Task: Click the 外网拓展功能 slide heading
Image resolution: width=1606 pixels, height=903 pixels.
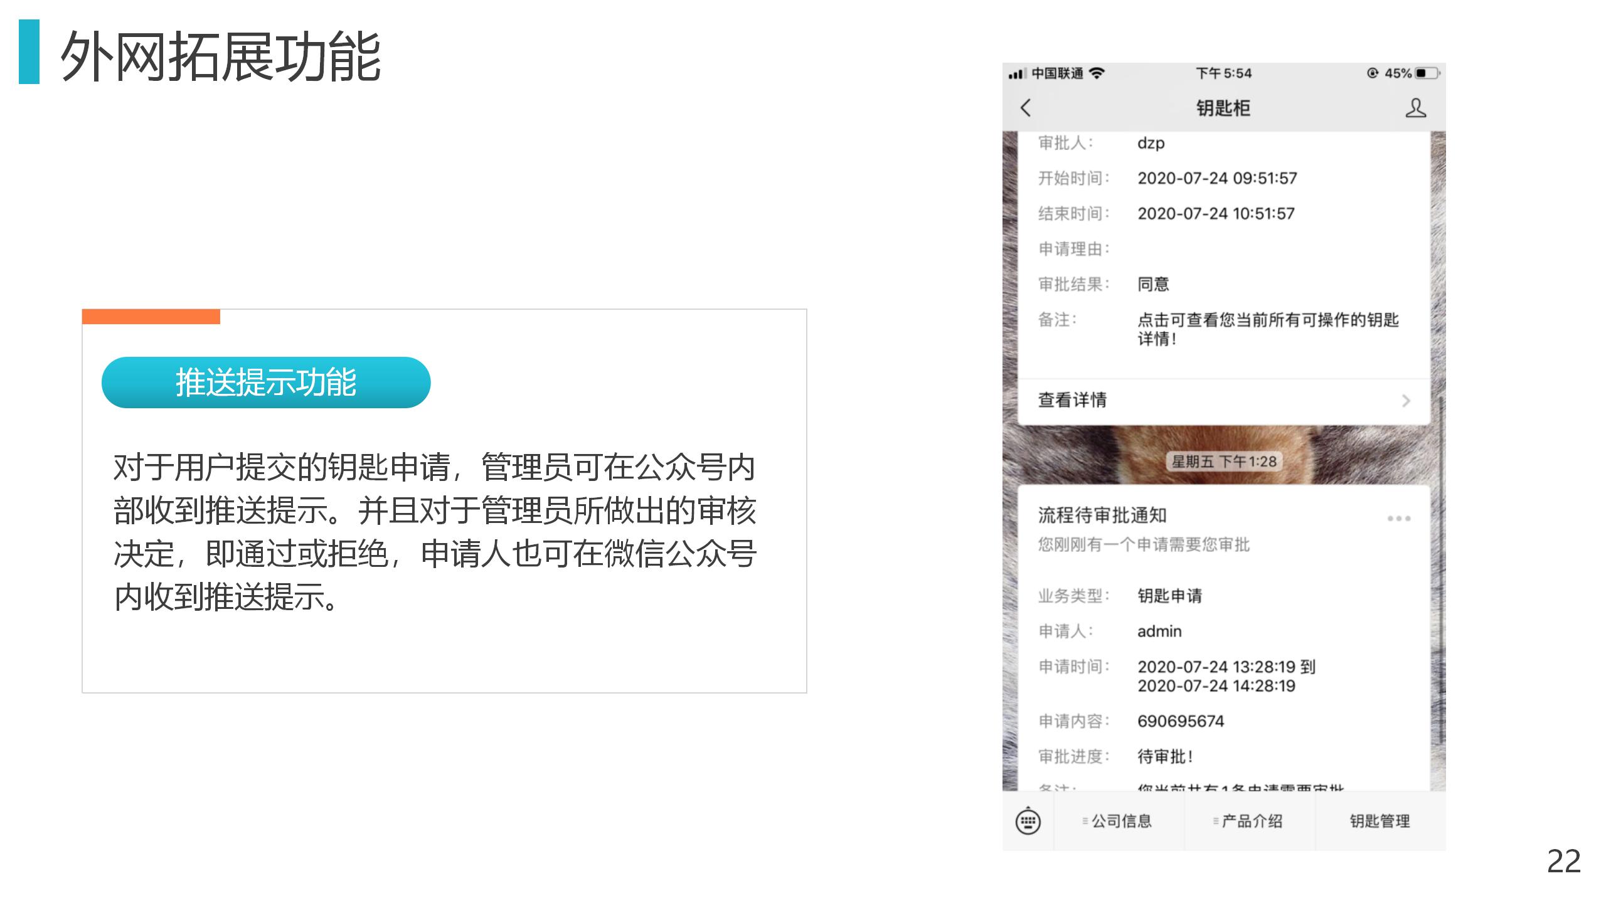Action: (x=221, y=56)
